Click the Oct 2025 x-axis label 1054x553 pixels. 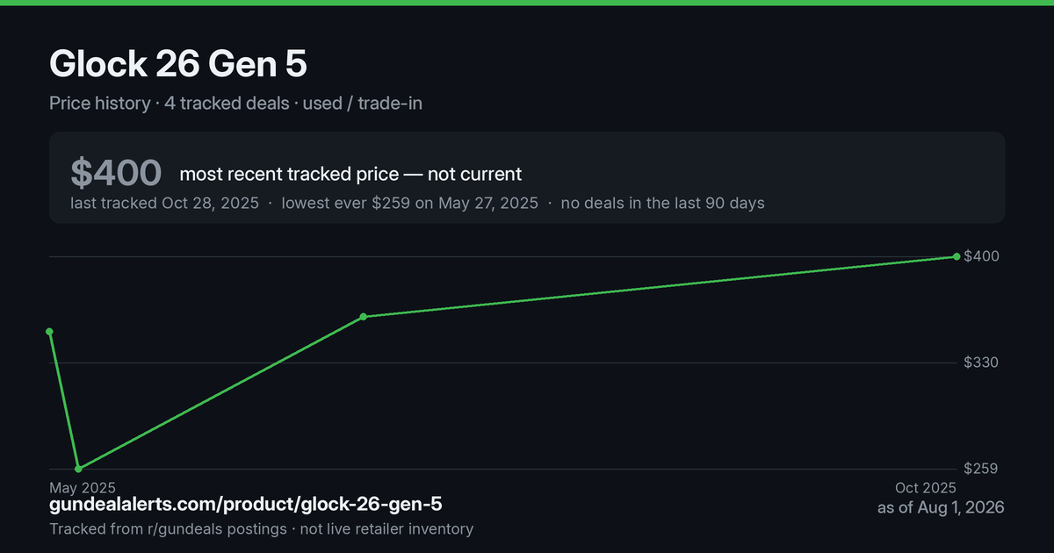coord(925,487)
